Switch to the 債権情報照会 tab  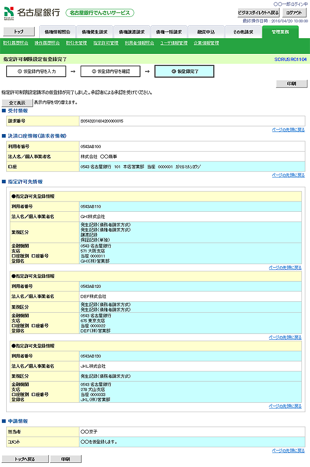pos(57,32)
